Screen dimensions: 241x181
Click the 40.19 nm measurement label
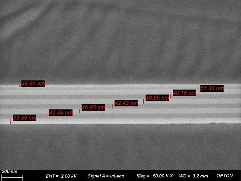pyautogui.click(x=184, y=93)
